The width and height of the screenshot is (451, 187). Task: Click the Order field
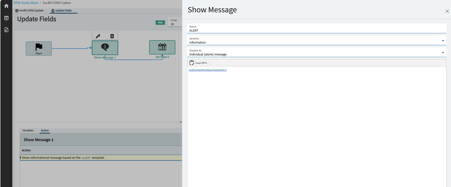[175, 22]
